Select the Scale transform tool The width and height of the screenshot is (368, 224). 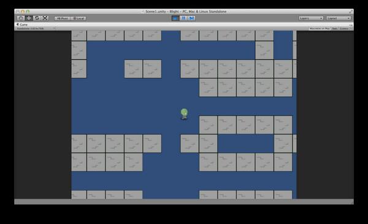tap(45, 18)
